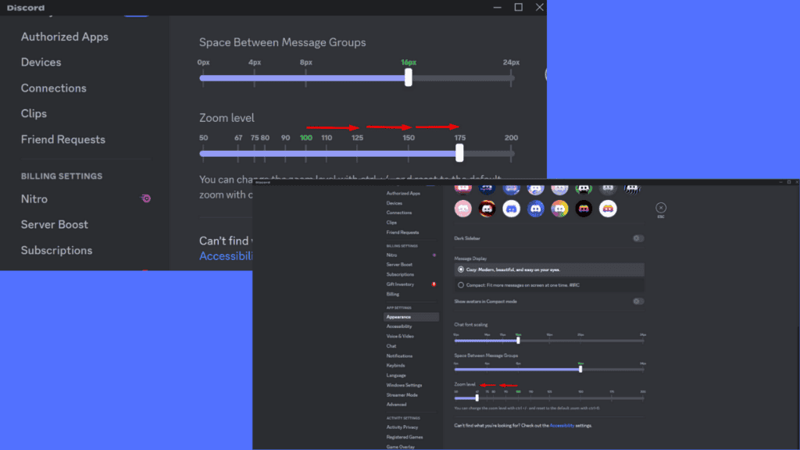Select the grayscale Discord avatar
This screenshot has width=800, height=450.
pos(607,188)
